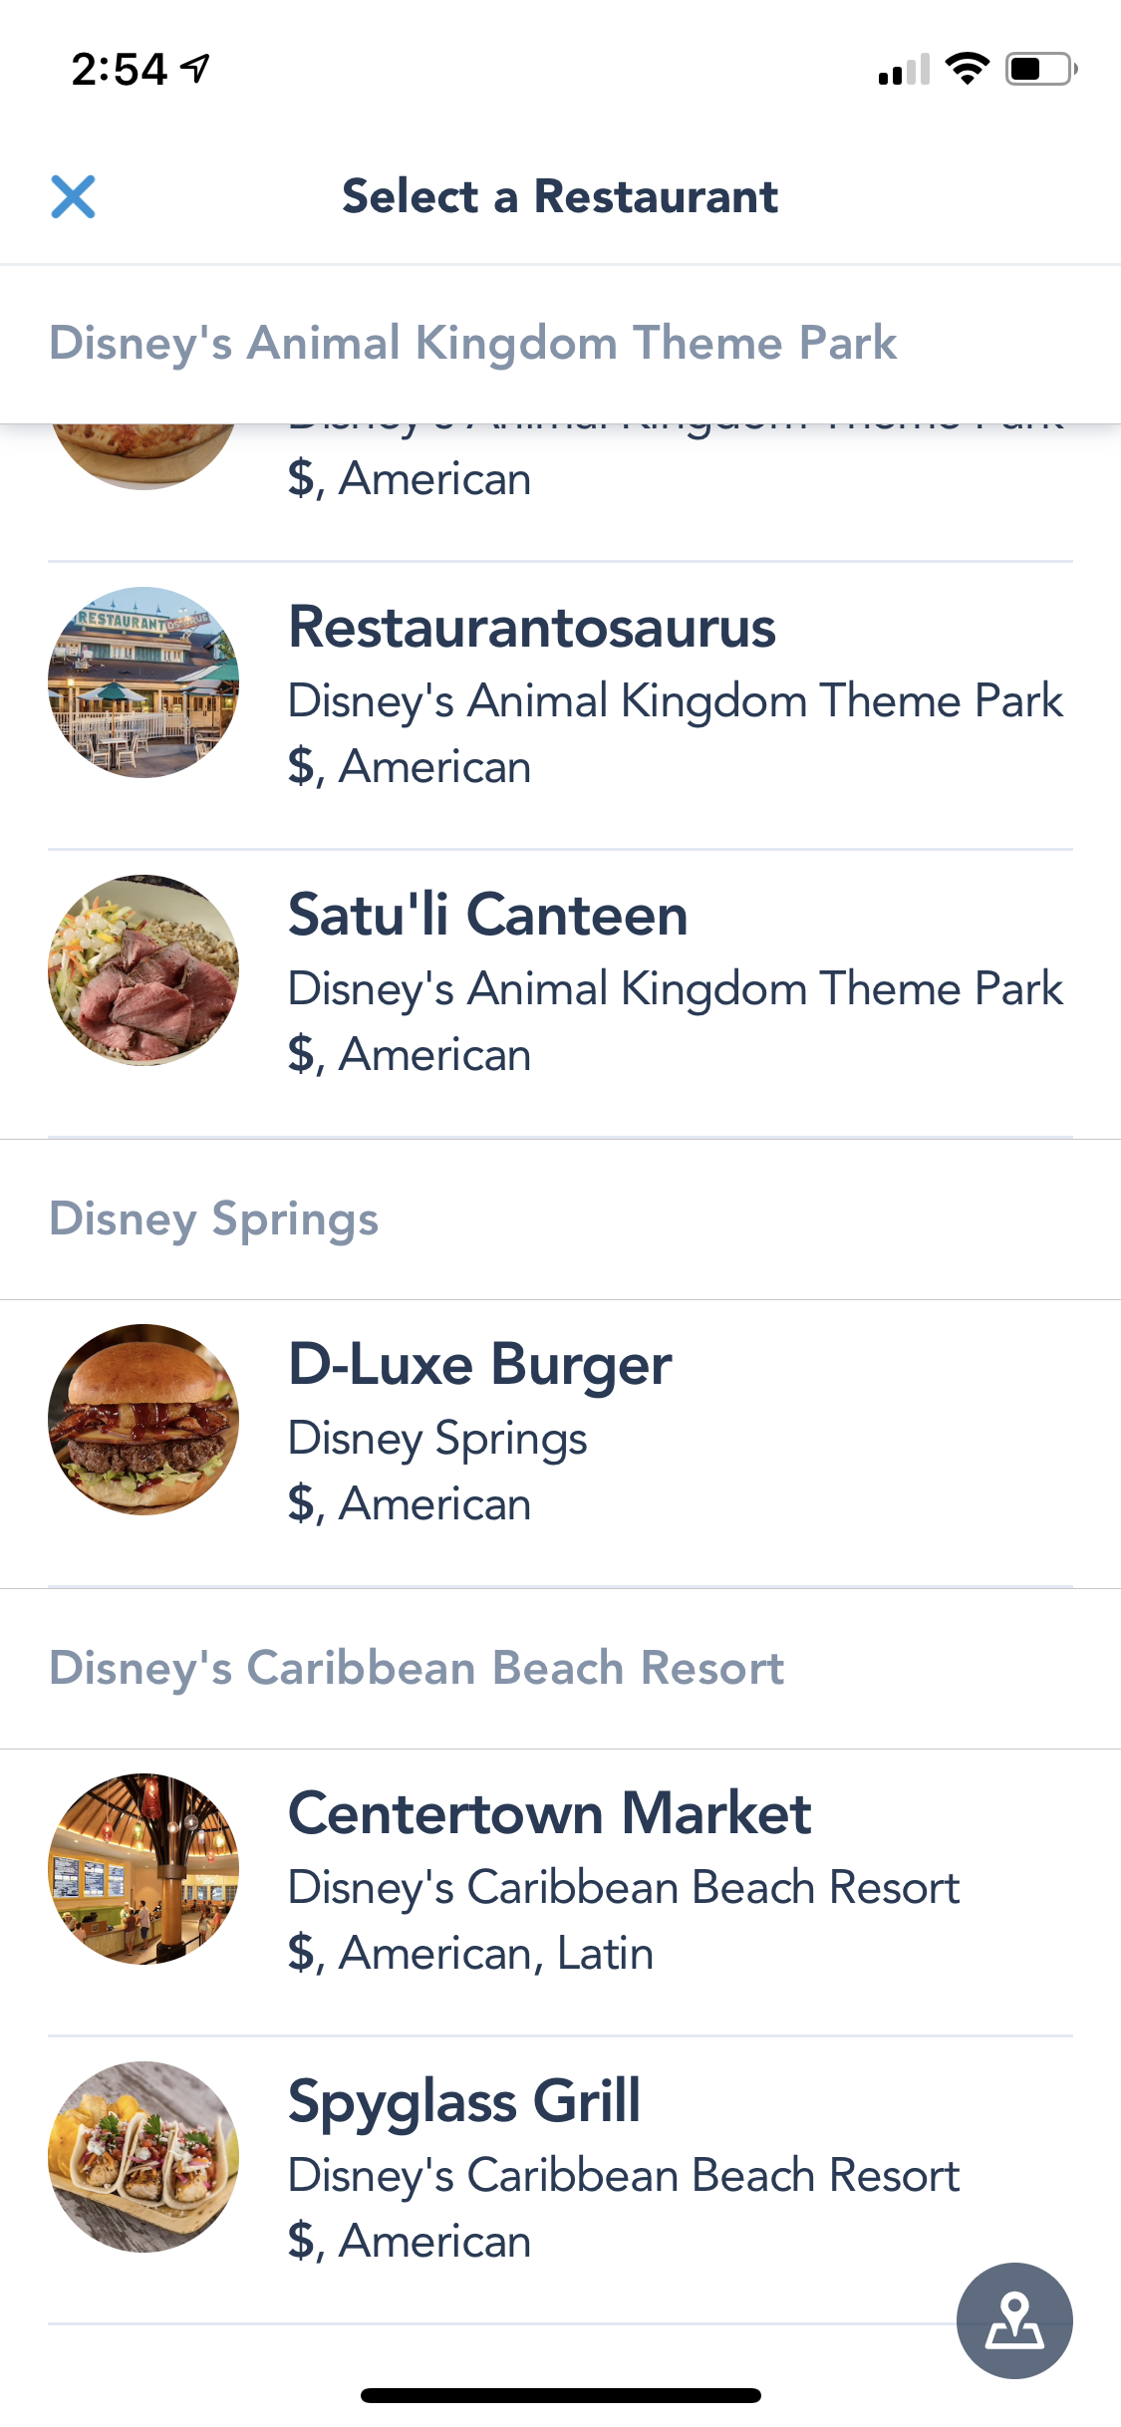Tap the Wi-Fi status bar icon
This screenshot has height=2427, width=1121.
(967, 69)
